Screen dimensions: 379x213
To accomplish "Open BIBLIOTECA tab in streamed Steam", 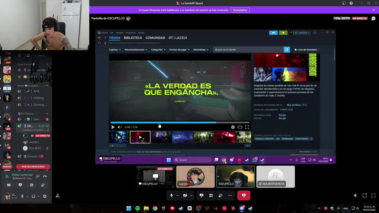I will tap(133, 38).
